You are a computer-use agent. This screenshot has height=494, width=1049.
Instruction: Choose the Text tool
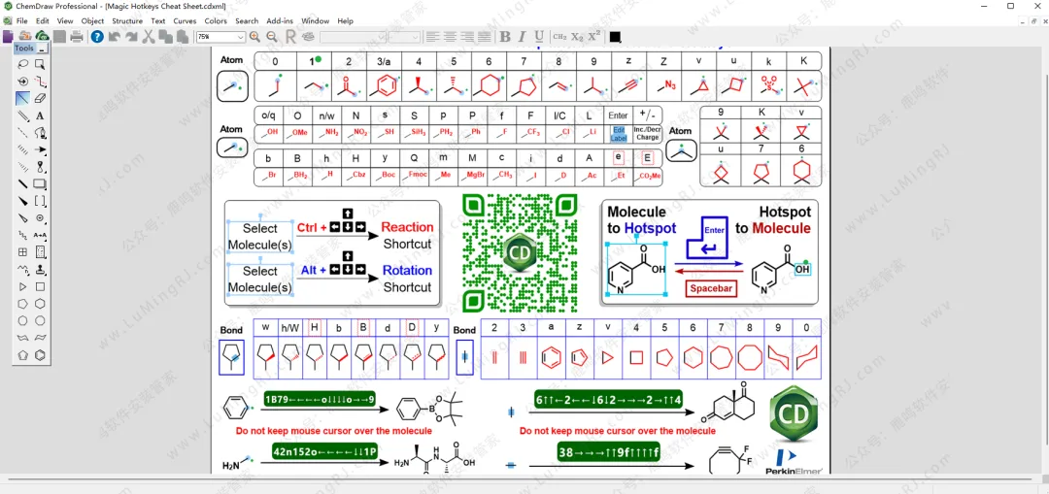(40, 115)
